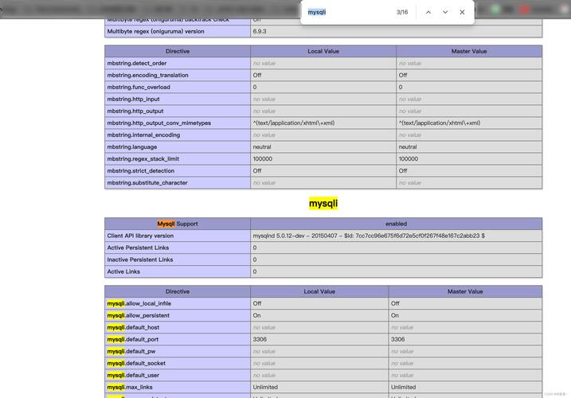Viewport: 571px width, 398px height.
Task: Go to previous search match arrow
Action: [x=428, y=13]
